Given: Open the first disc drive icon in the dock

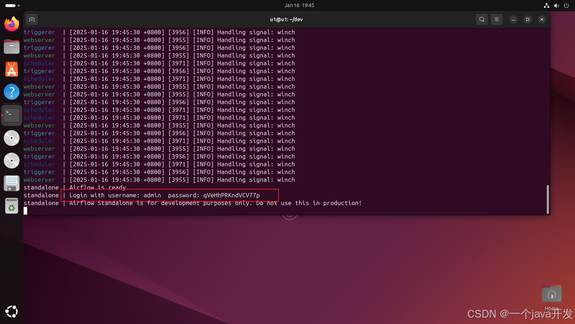Looking at the screenshot, I should tap(12, 138).
